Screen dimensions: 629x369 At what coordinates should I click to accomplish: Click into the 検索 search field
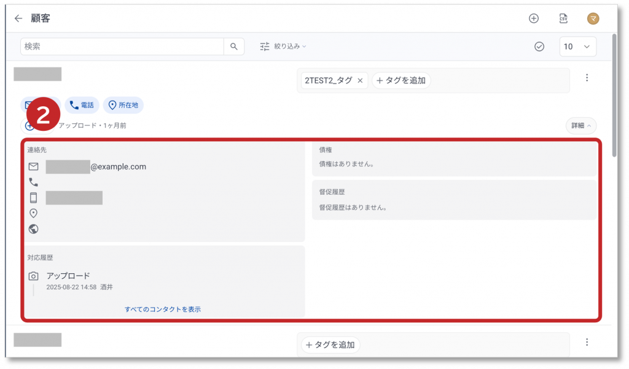coord(122,47)
